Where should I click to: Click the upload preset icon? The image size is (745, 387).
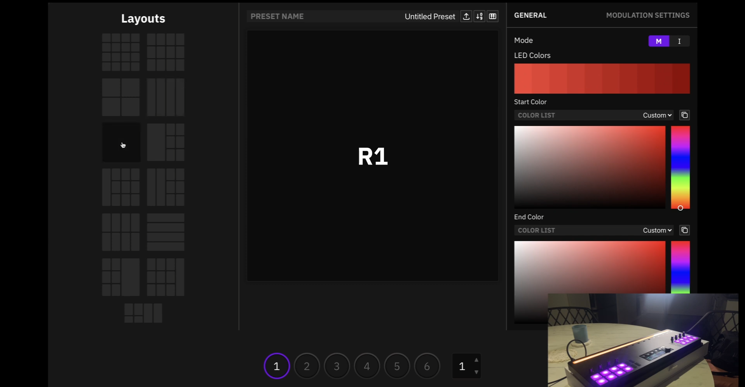(x=466, y=16)
